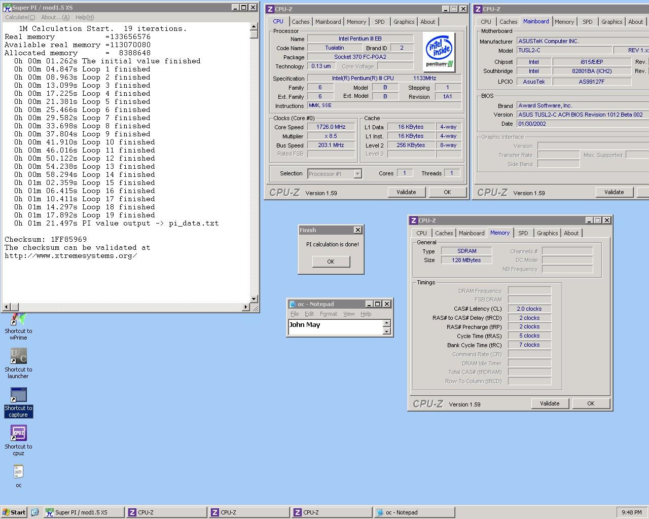Viewport: 649px width, 519px height.
Task: Click the memory Size 128 MBytes field
Action: coord(466,260)
